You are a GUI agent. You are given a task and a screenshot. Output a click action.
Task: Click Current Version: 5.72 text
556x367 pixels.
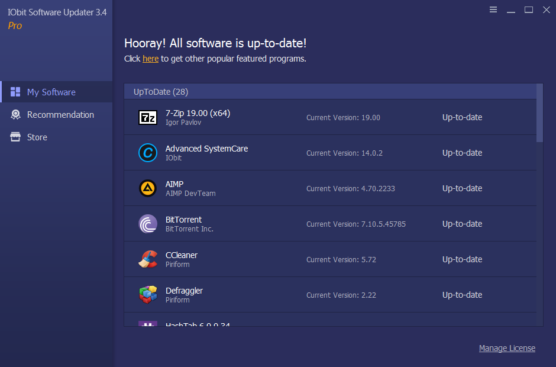tap(341, 259)
